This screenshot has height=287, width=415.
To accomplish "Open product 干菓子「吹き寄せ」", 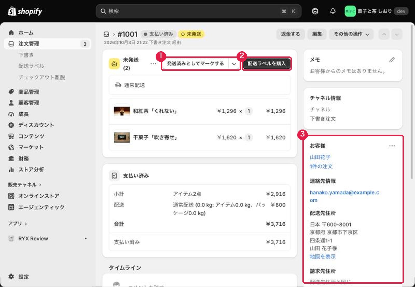I will tap(155, 137).
